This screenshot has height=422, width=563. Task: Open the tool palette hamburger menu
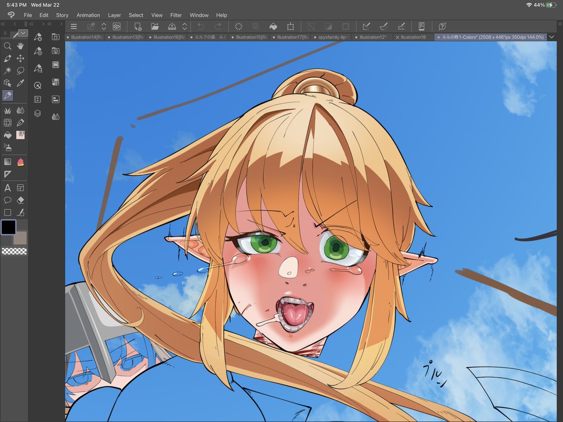(x=5, y=33)
